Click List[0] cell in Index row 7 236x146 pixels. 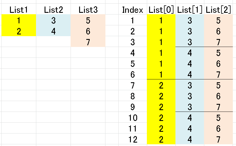point(161,85)
